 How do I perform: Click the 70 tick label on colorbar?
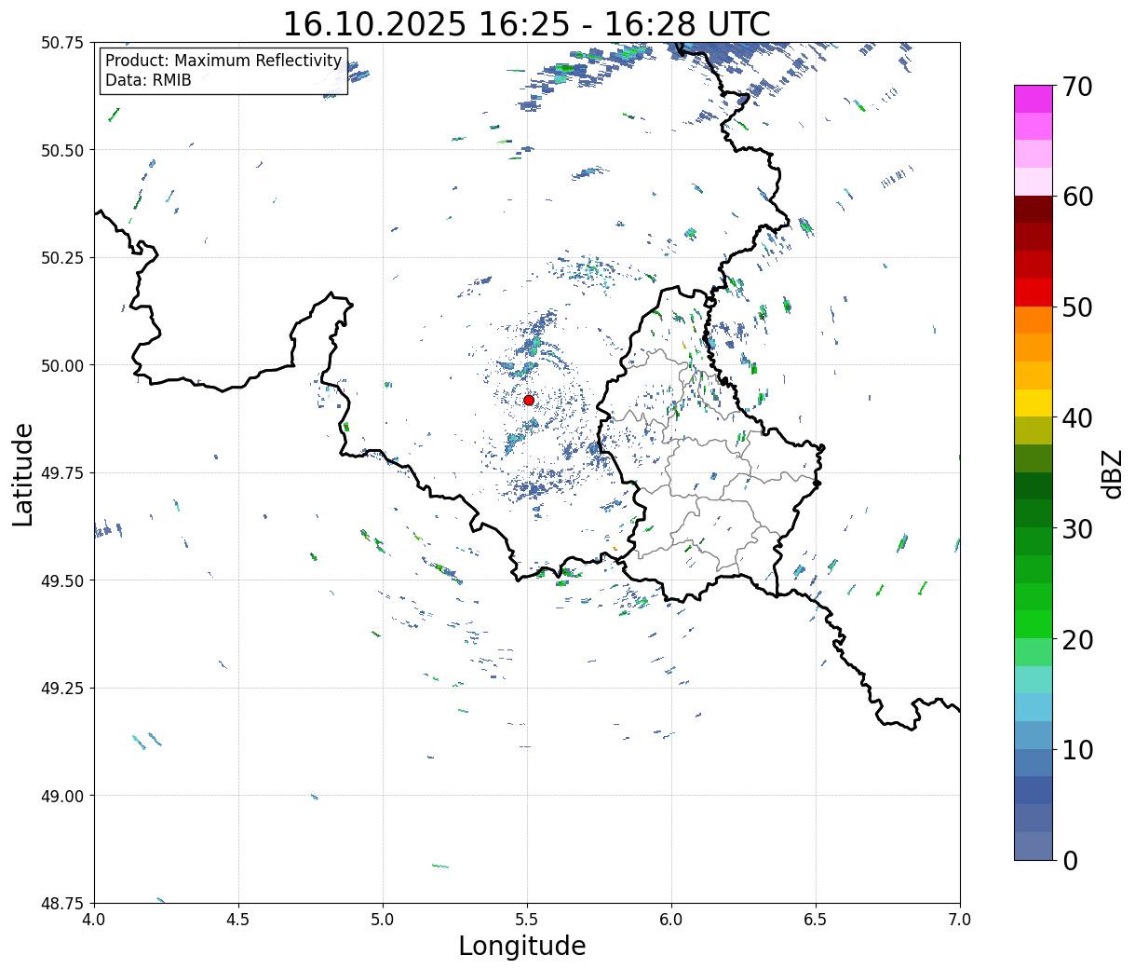(1076, 87)
